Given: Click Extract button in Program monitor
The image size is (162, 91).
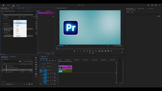Looking at the screenshot, I should [x=102, y=51].
